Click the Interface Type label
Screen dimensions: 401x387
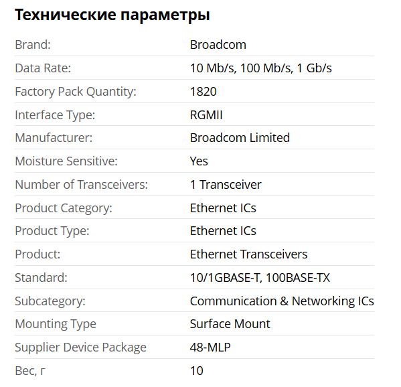click(x=55, y=115)
